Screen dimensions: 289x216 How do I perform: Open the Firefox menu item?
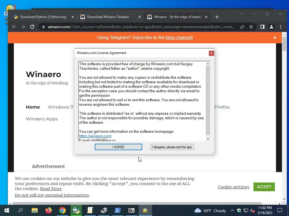(222, 107)
